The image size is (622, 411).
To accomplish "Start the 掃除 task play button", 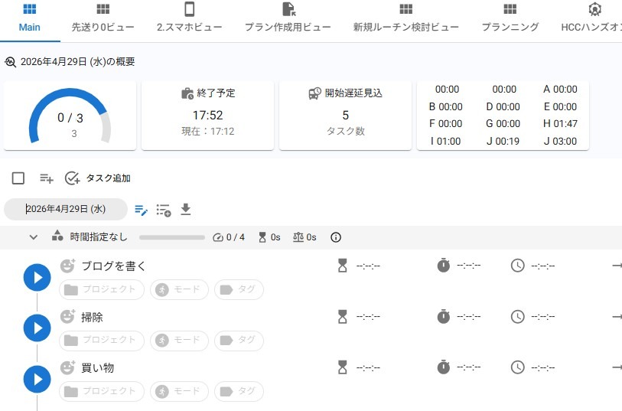I will coord(37,328).
